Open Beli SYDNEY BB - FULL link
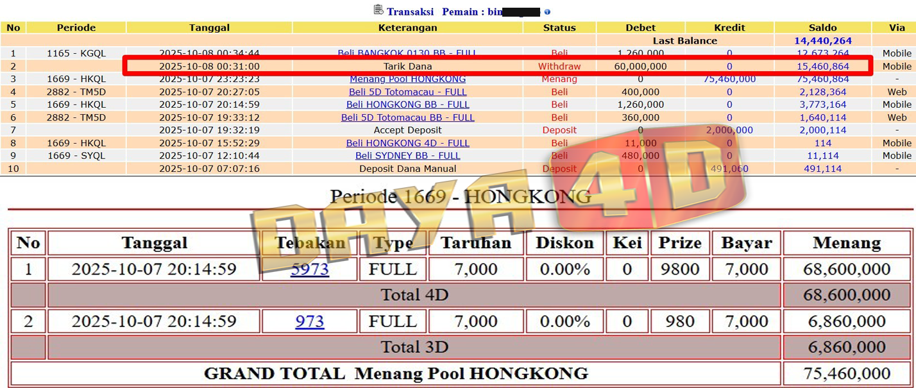This screenshot has width=916, height=388. (407, 156)
